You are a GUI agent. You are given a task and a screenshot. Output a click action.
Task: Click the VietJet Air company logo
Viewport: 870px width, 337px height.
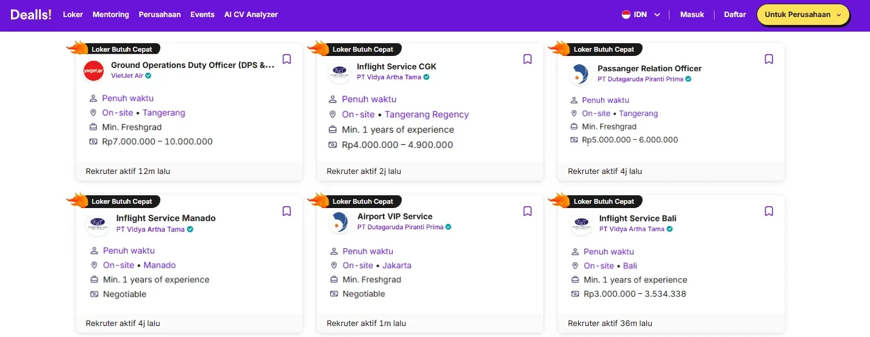[x=94, y=71]
